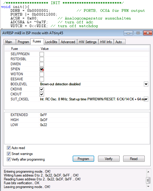Toggle the Auto read checkbox
The image size is (153, 191).
coord(9,148)
